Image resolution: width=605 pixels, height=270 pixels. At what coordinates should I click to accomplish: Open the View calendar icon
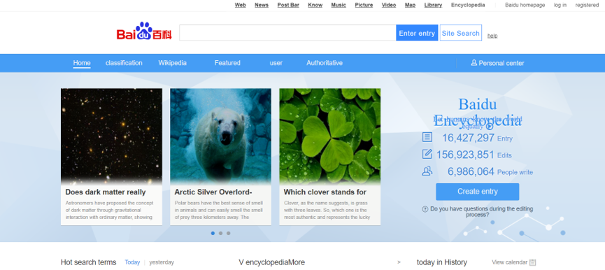(532, 262)
